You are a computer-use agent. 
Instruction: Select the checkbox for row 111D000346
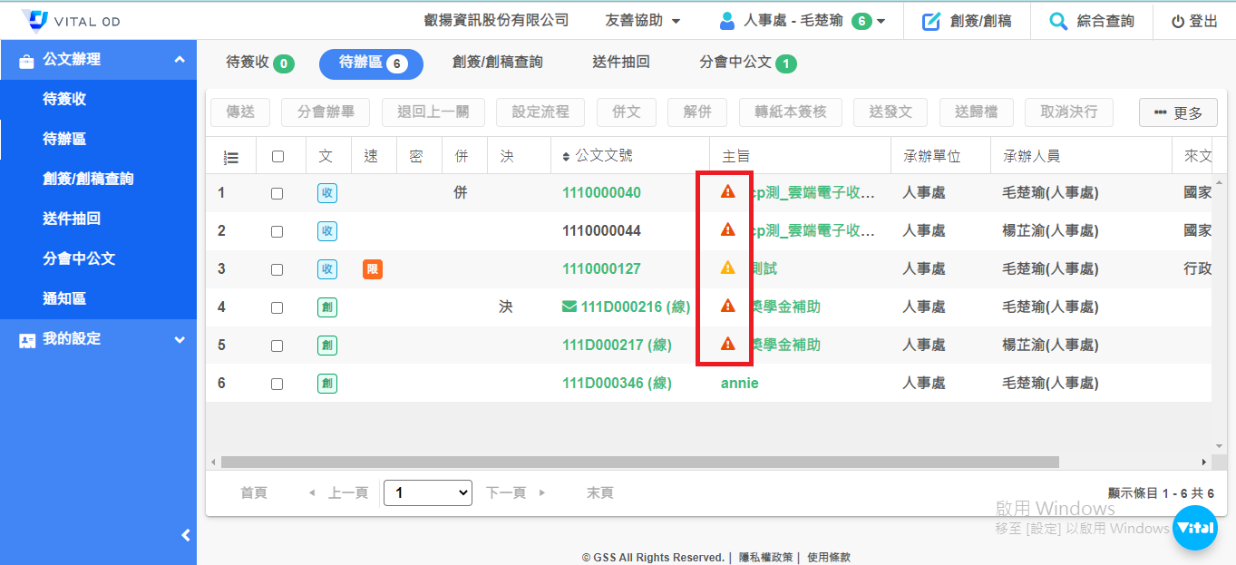coord(277,384)
